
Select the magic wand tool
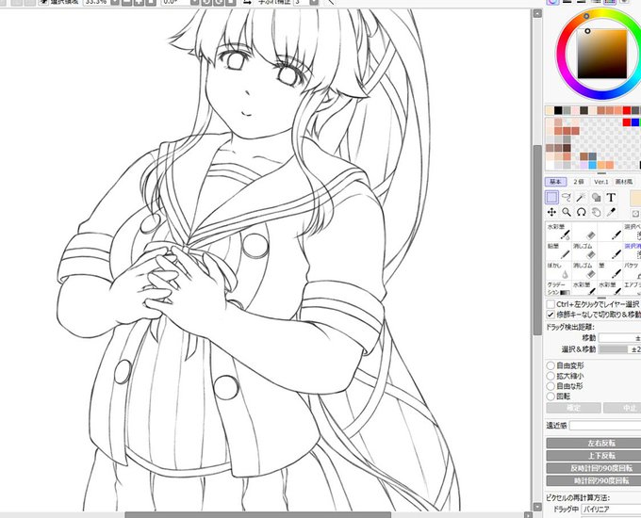582,198
